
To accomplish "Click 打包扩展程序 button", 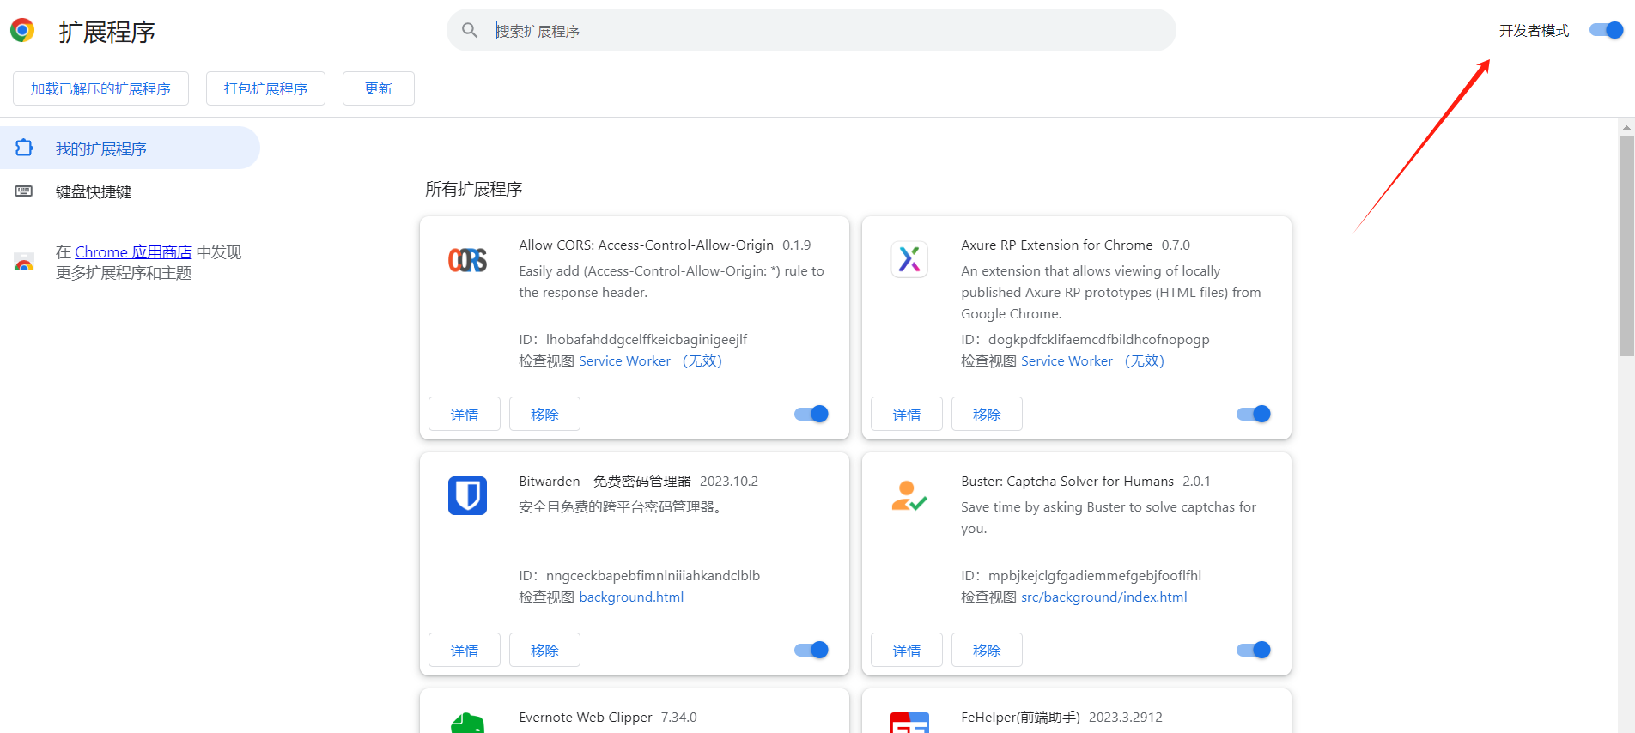I will click(x=265, y=88).
